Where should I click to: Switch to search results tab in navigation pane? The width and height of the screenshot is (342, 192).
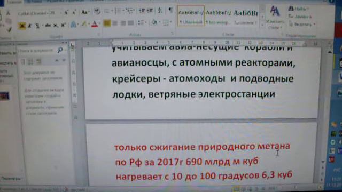[x=38, y=62]
